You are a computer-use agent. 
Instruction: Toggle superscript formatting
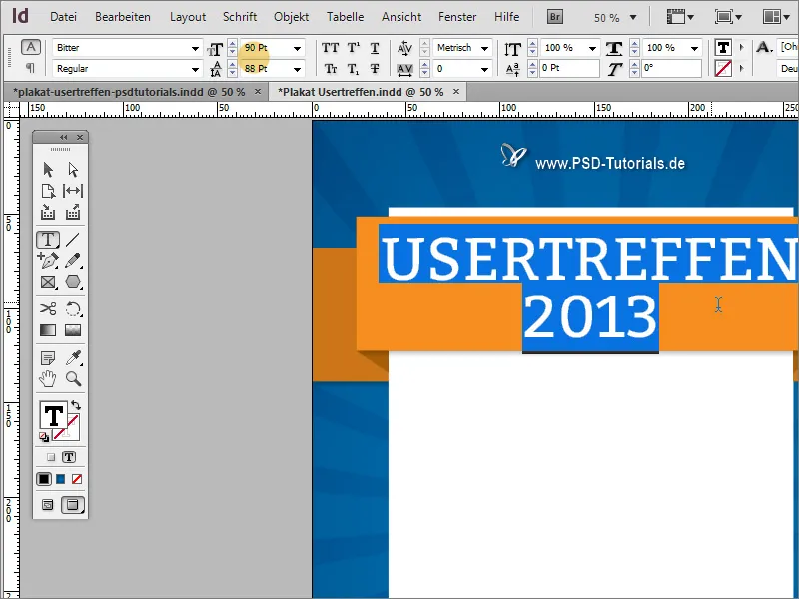[x=353, y=46]
